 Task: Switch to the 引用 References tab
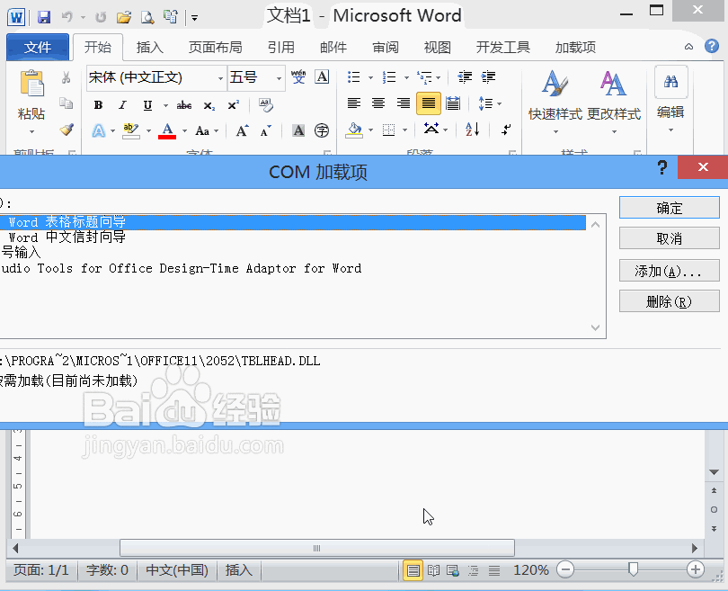tap(281, 47)
